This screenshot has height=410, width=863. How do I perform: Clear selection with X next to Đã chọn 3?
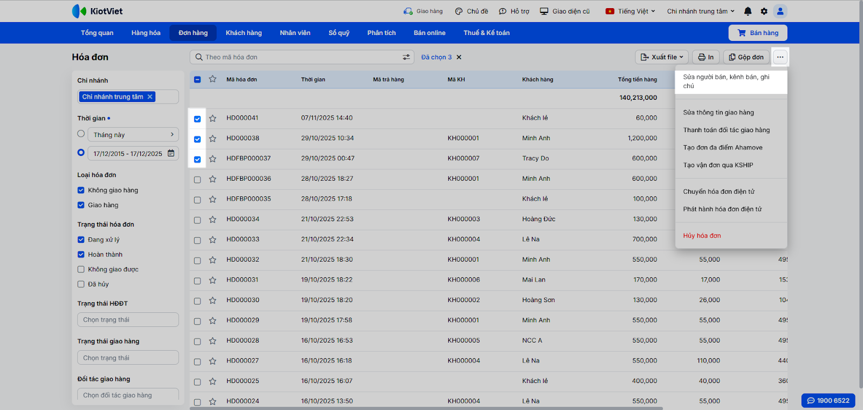click(x=459, y=57)
